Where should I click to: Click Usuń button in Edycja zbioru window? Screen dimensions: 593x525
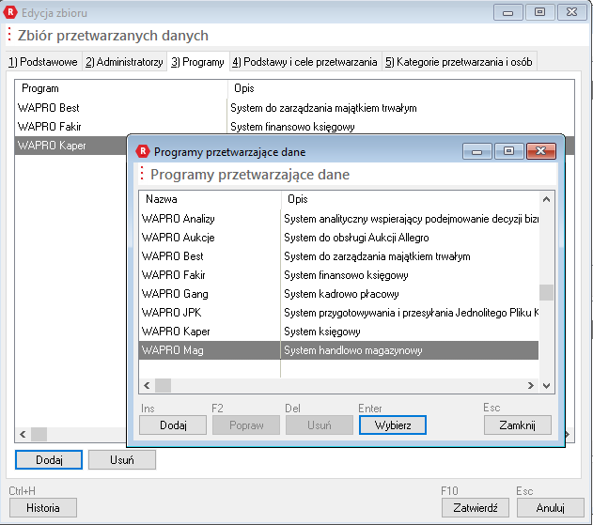[122, 459]
